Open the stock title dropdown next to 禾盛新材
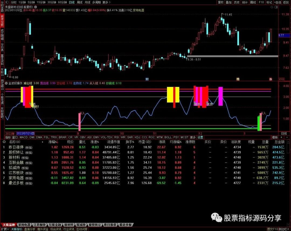Screen dimensions: 291x231 [x=36, y=7]
